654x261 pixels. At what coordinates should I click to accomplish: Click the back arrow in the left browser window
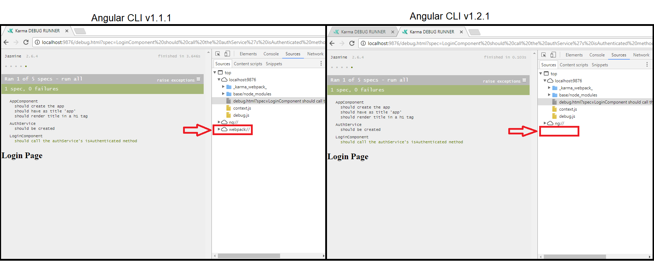point(6,42)
